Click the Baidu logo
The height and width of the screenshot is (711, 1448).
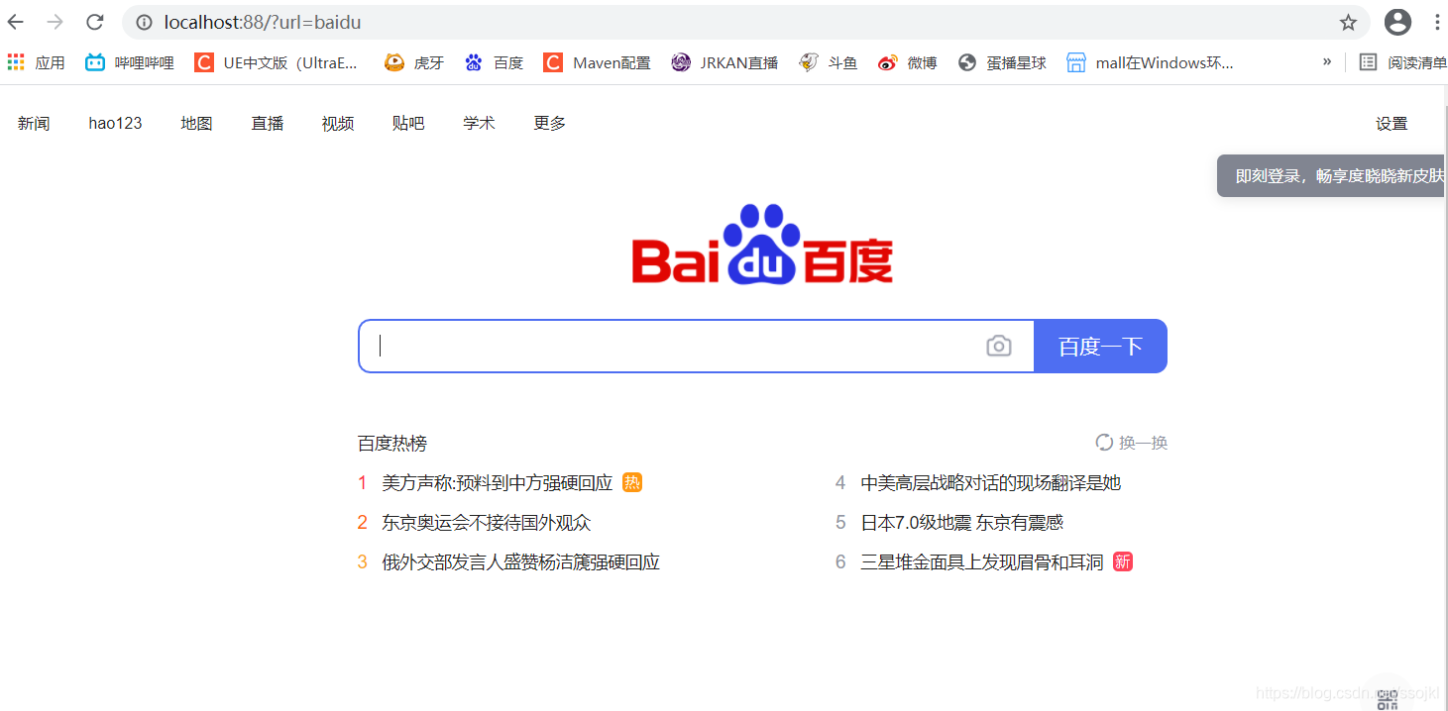pos(762,244)
